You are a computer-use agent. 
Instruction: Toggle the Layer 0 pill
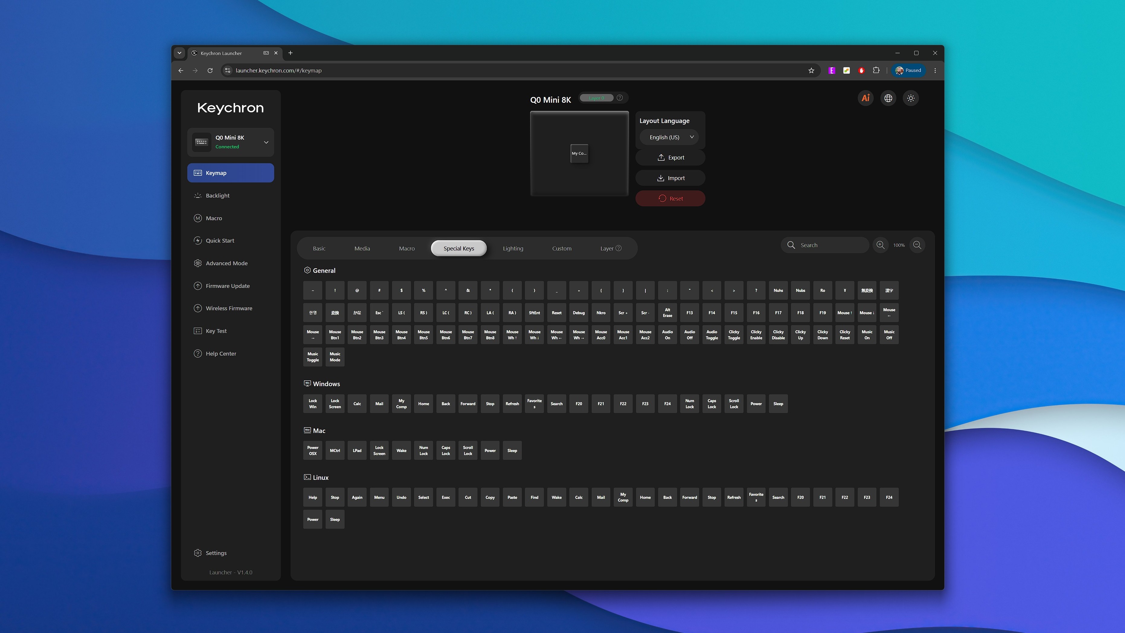coord(596,98)
